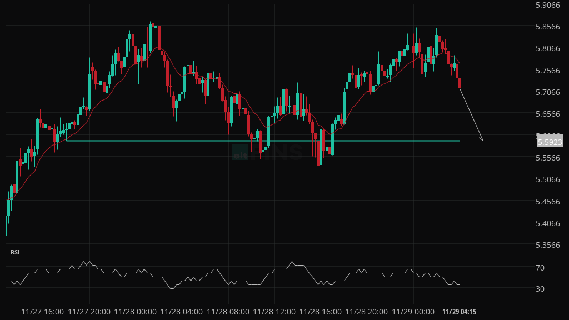Image resolution: width=569 pixels, height=320 pixels.
Task: Click the 5.9066 price axis label
Action: 548,5
